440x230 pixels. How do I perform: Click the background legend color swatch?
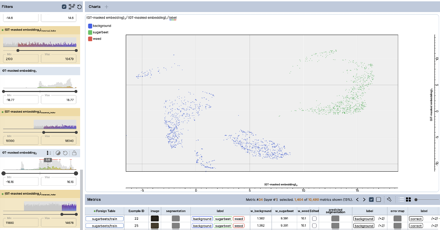(x=90, y=26)
